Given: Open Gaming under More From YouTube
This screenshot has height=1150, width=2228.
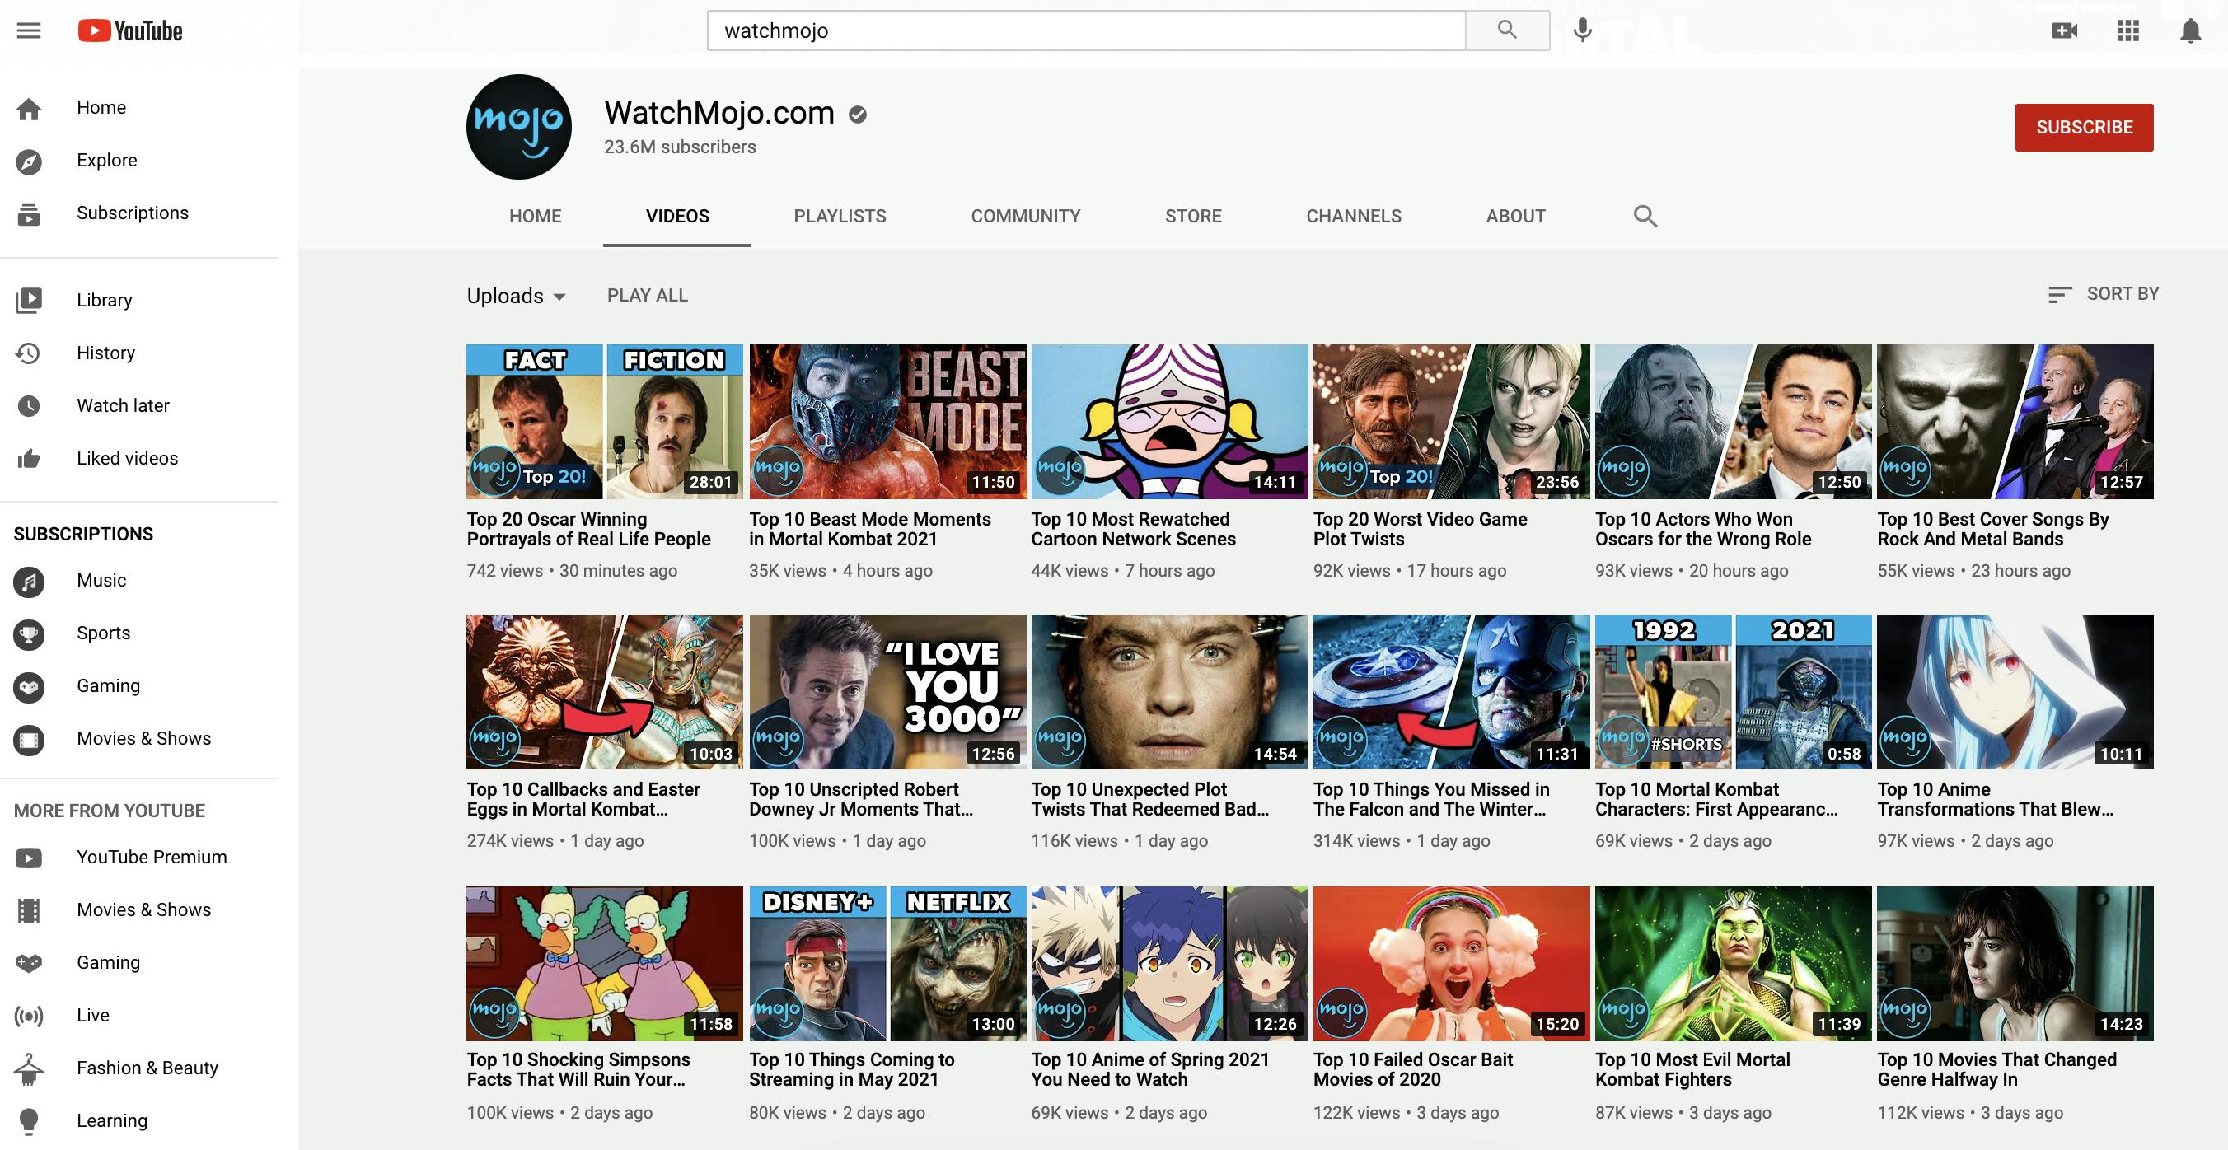Looking at the screenshot, I should pos(108,963).
